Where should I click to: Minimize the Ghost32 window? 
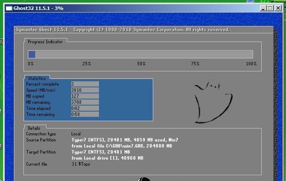pyautogui.click(x=263, y=8)
